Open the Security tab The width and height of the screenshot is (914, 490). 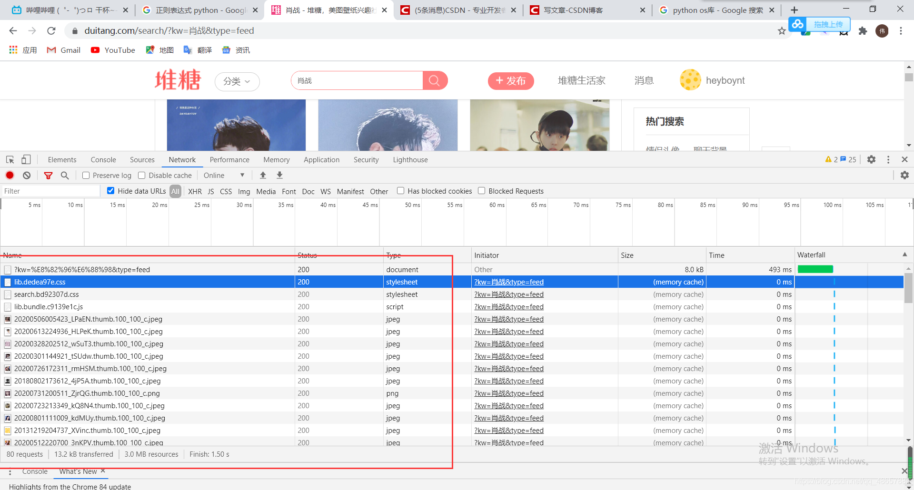(x=366, y=160)
